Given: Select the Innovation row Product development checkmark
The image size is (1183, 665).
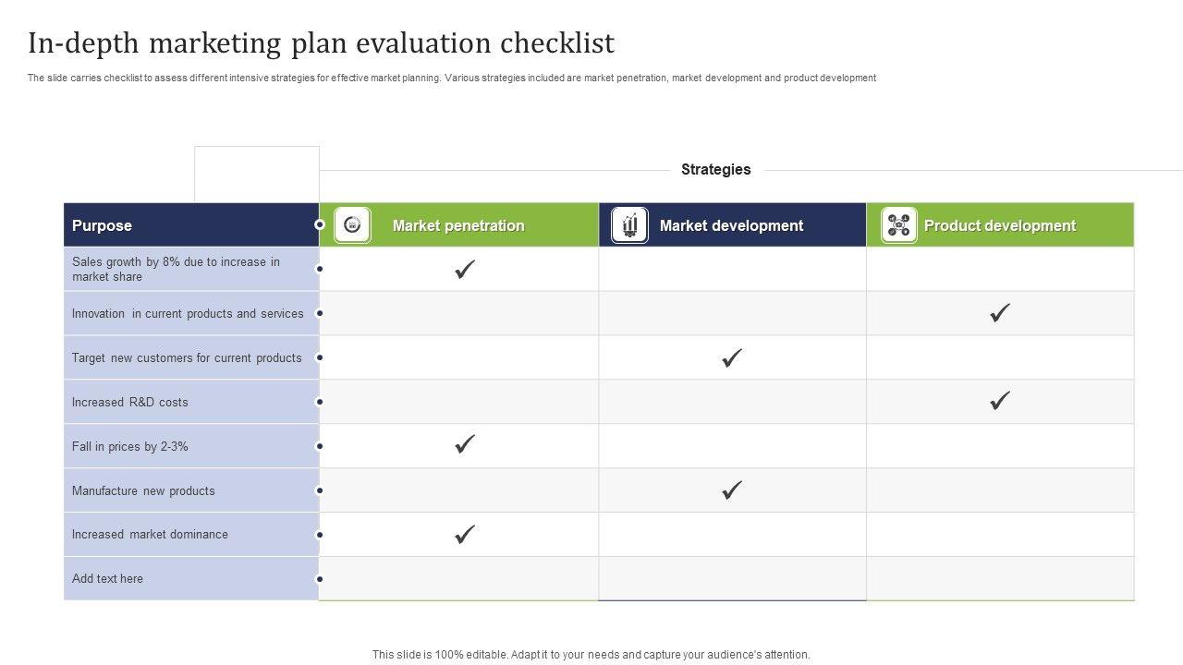Looking at the screenshot, I should (x=999, y=313).
